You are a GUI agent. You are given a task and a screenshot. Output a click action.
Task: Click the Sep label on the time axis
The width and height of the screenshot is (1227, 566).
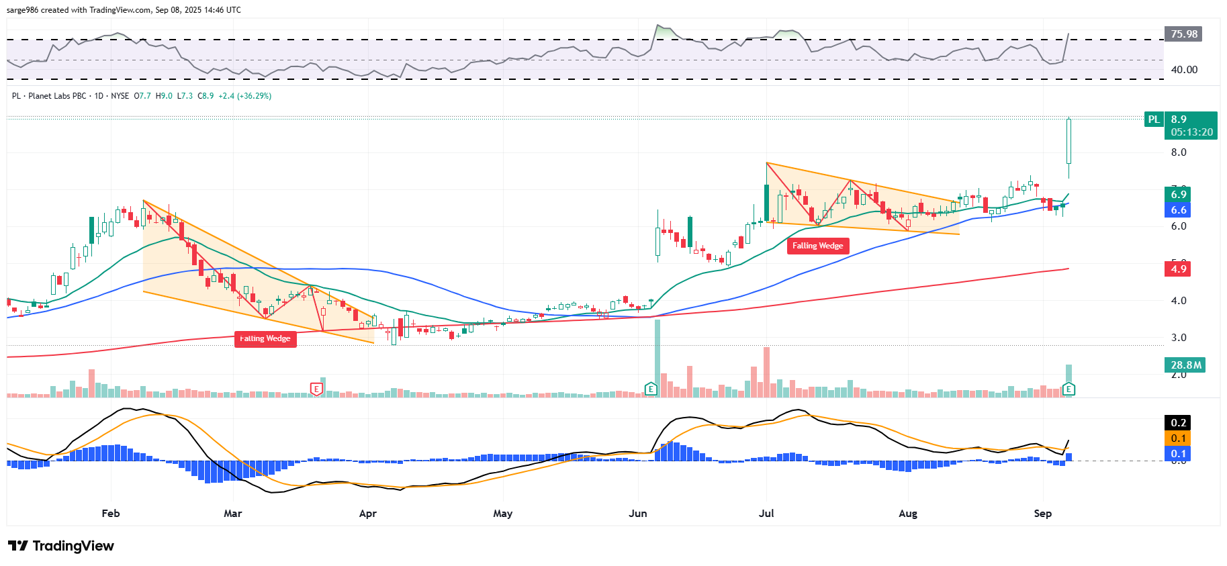pyautogui.click(x=1042, y=514)
